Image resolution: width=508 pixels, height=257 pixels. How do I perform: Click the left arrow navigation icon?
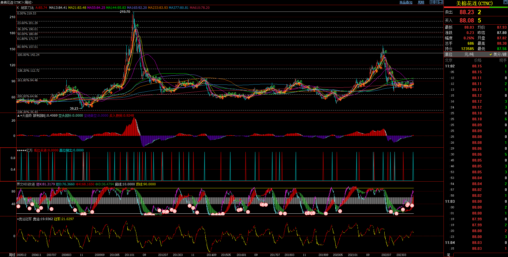point(432,2)
